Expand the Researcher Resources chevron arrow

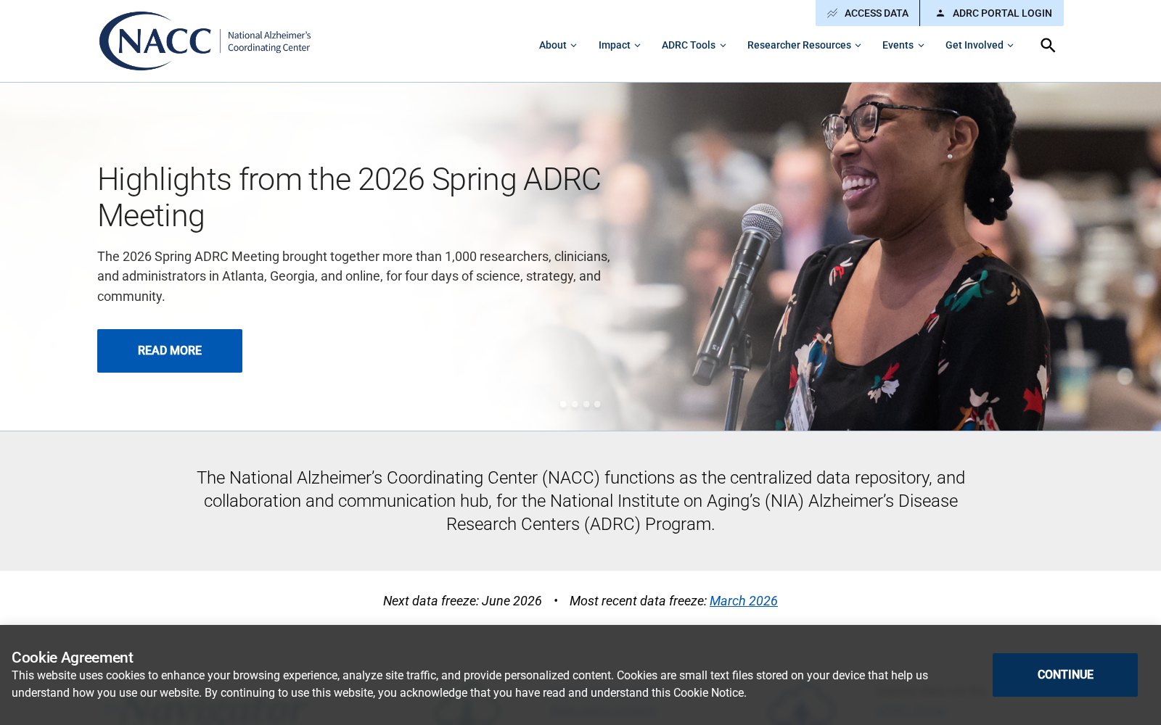858,46
